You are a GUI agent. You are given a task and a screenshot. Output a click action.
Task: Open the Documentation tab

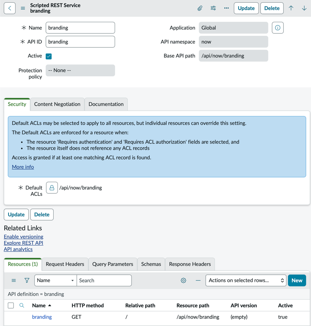106,104
